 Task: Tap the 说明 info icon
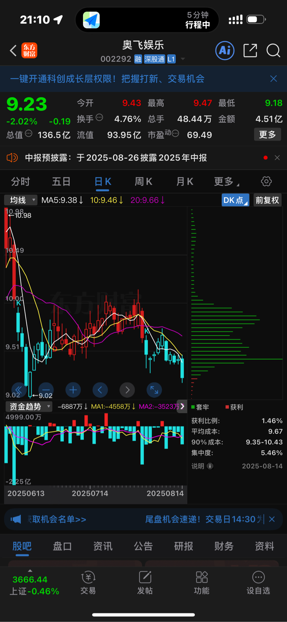pos(210,466)
